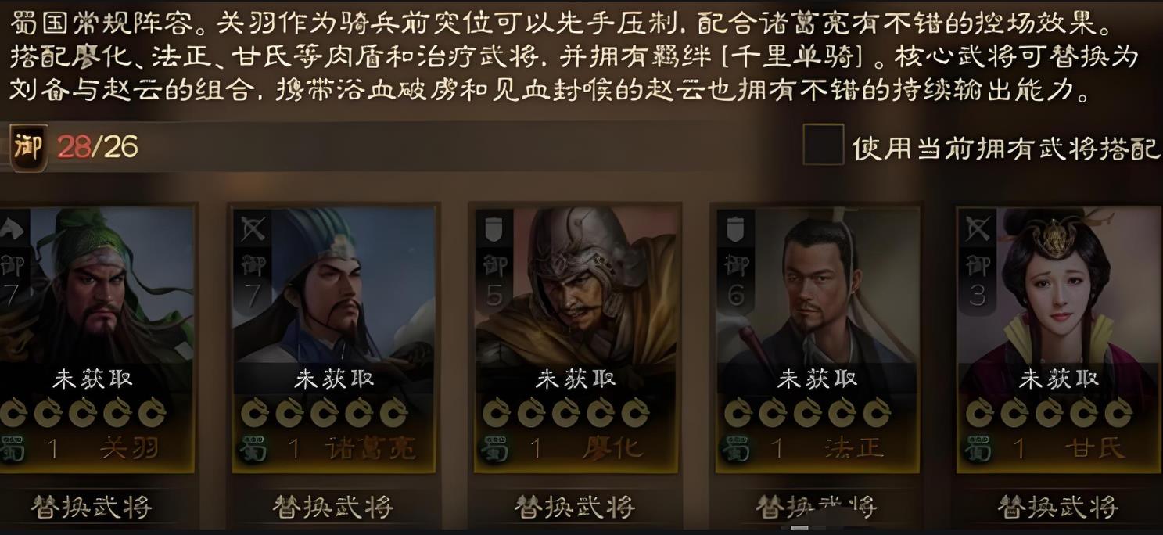This screenshot has height=535, width=1163.
Task: Click the 蜀 faction badge on 诸葛亮 card
Action: coord(253,449)
